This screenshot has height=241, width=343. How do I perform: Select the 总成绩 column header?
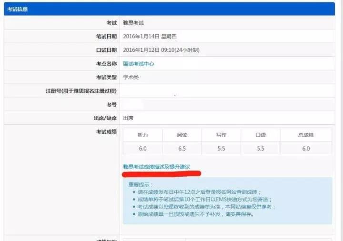coord(305,135)
